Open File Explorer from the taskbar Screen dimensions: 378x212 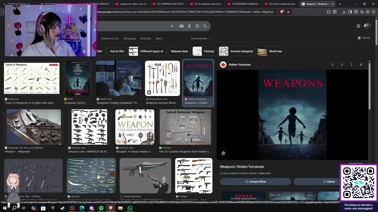coord(120,208)
